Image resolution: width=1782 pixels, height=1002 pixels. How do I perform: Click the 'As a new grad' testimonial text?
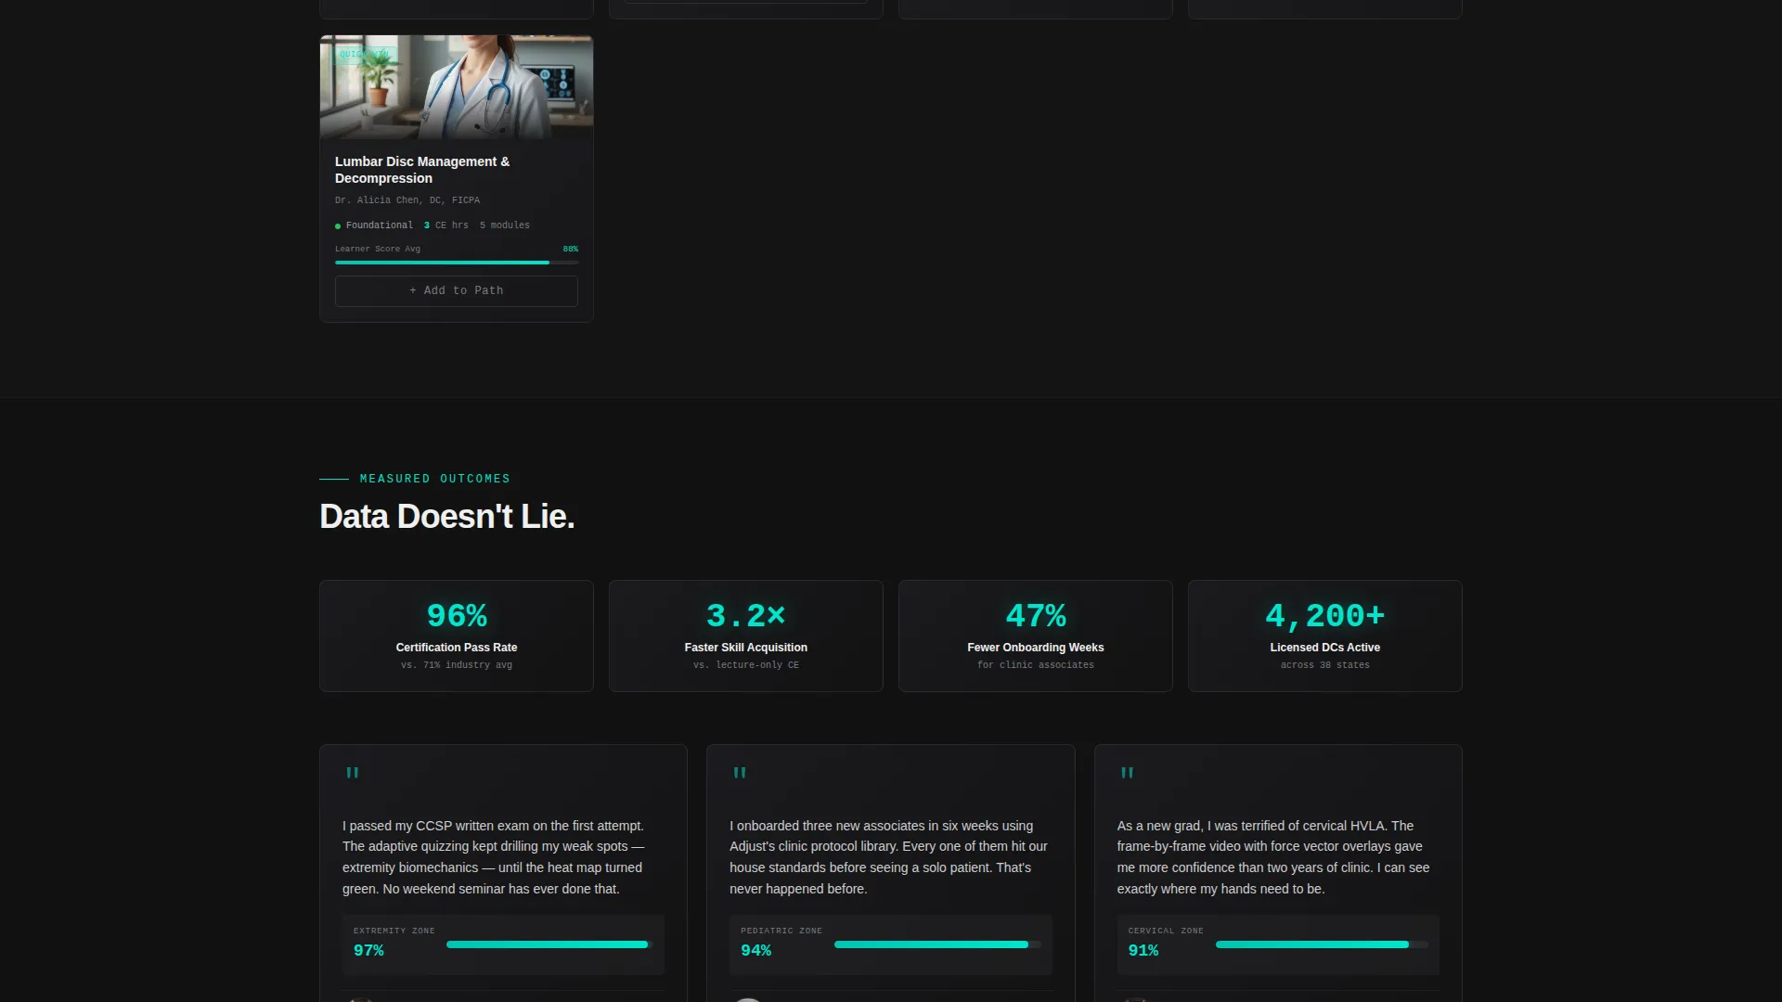tap(1273, 857)
